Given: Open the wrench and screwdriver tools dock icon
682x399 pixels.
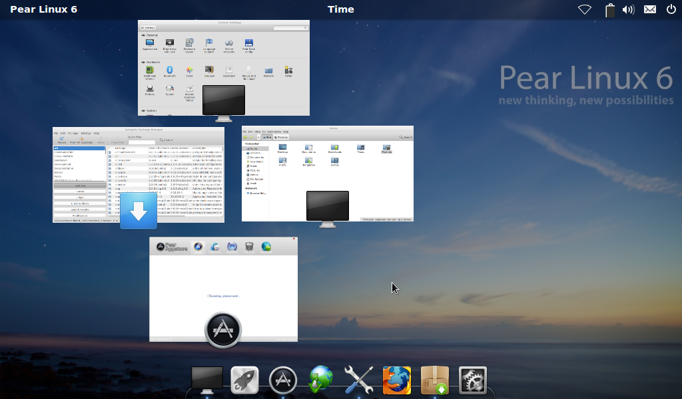Looking at the screenshot, I should pos(359,380).
